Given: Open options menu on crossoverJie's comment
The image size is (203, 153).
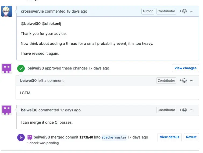Looking at the screenshot, I should (x=191, y=11).
